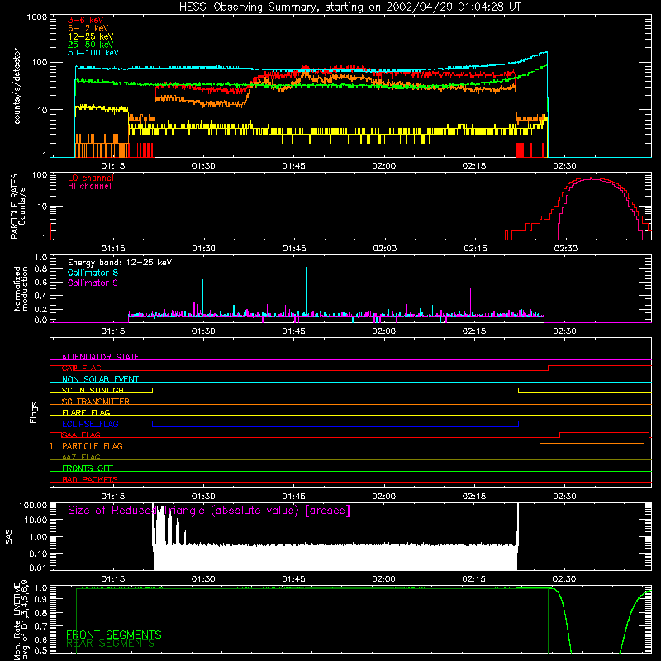This screenshot has width=661, height=661.
Task: Click the SAA FLAG label
Action: pos(81,435)
